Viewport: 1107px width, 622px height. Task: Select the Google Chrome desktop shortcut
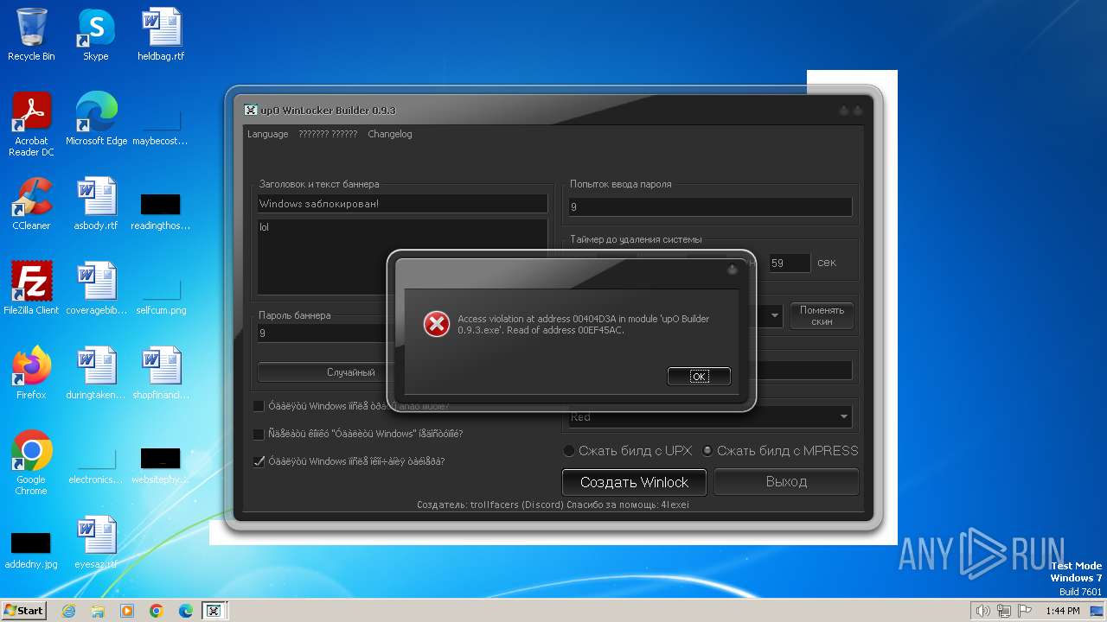tap(31, 463)
